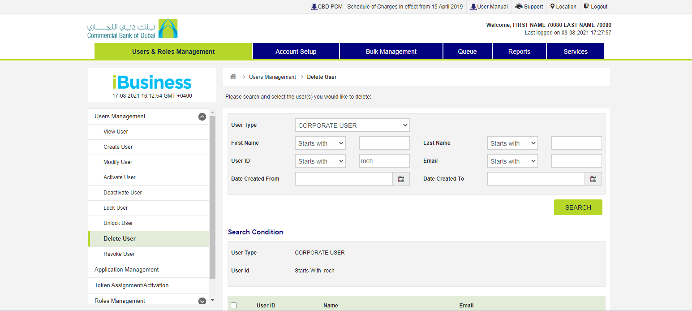This screenshot has height=311, width=692.
Task: Open the First Name match-type dropdown
Action: (320, 143)
